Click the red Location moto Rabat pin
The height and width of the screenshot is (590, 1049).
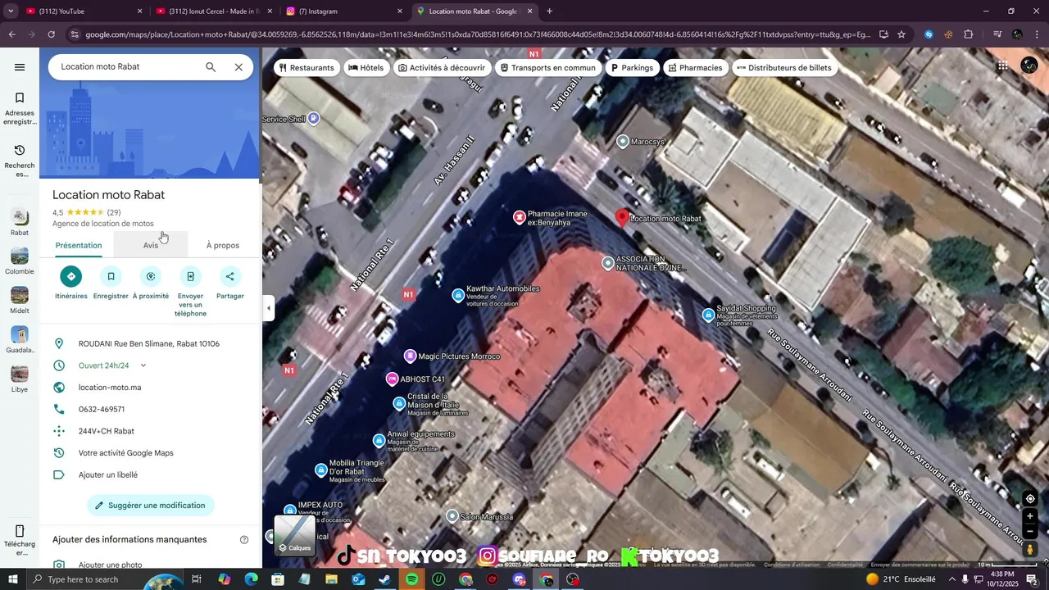click(622, 217)
